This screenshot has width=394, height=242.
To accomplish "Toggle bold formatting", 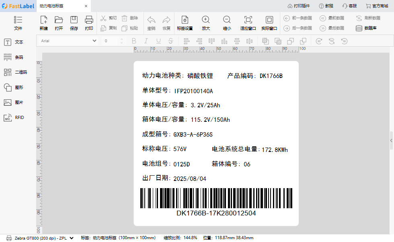I will tap(134, 41).
